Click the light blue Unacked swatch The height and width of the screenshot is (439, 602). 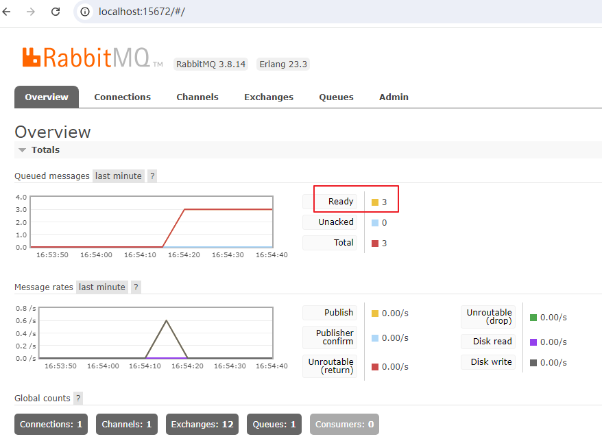375,223
